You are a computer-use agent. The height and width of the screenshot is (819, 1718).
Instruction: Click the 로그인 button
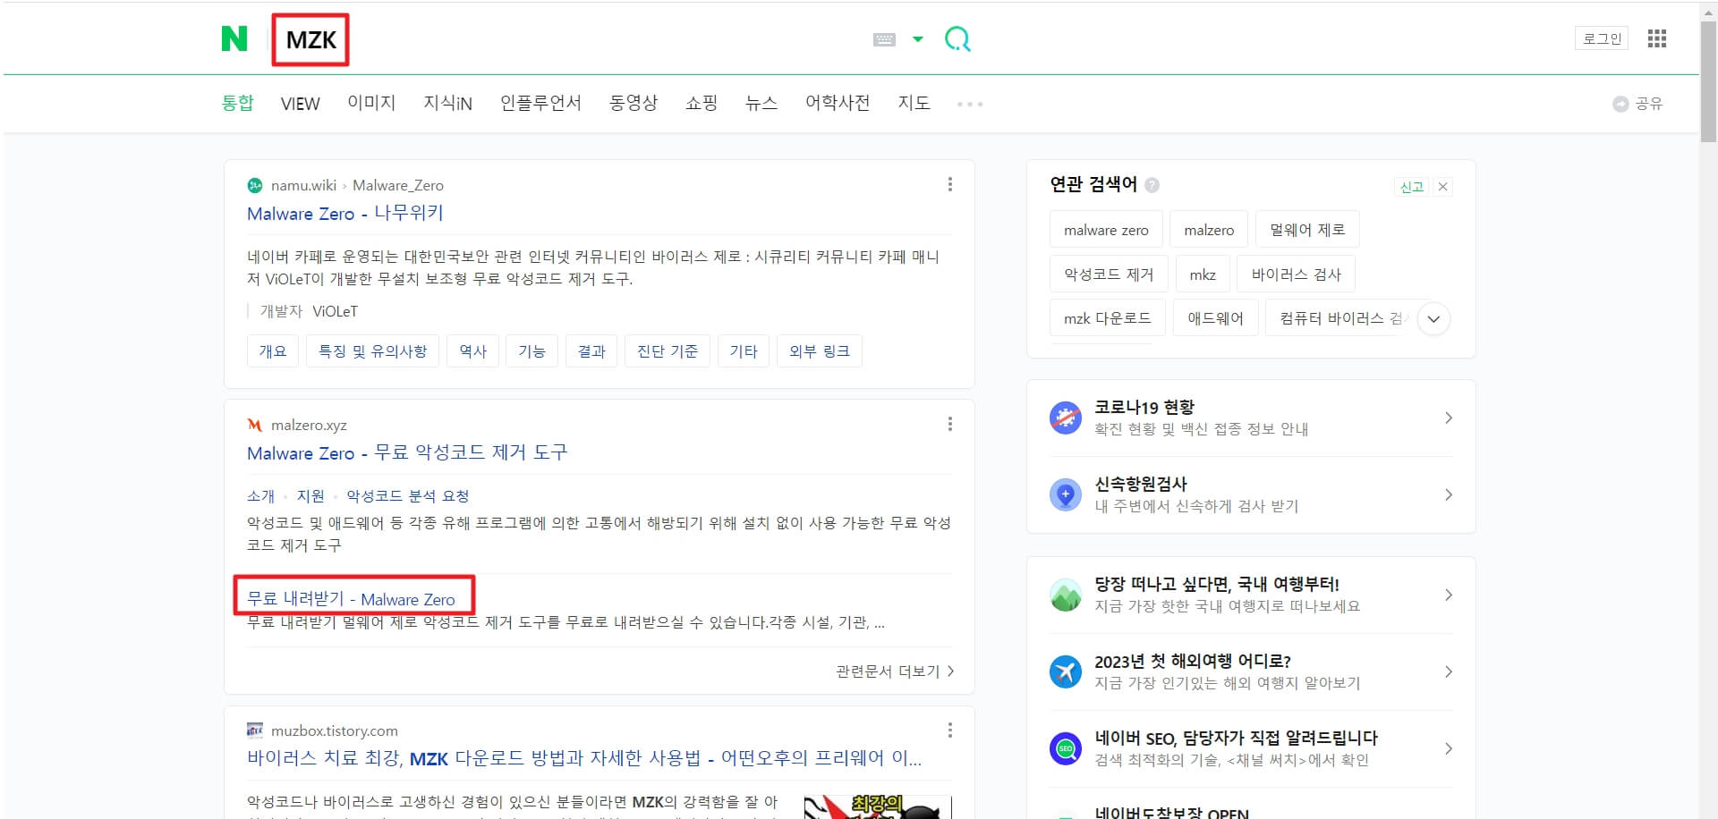coord(1602,38)
